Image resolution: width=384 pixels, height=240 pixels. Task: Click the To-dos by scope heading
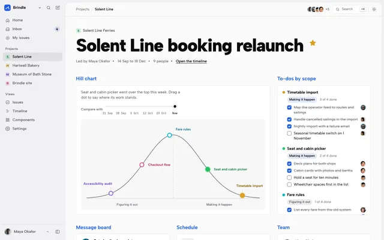click(x=296, y=79)
